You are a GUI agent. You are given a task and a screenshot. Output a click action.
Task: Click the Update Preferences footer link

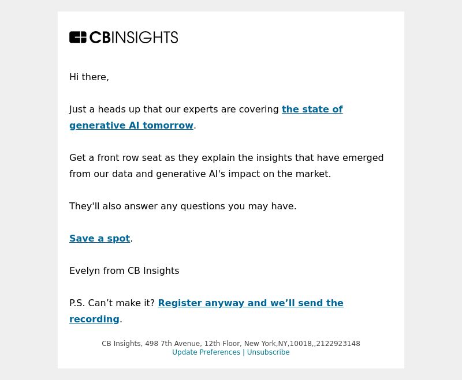point(206,352)
